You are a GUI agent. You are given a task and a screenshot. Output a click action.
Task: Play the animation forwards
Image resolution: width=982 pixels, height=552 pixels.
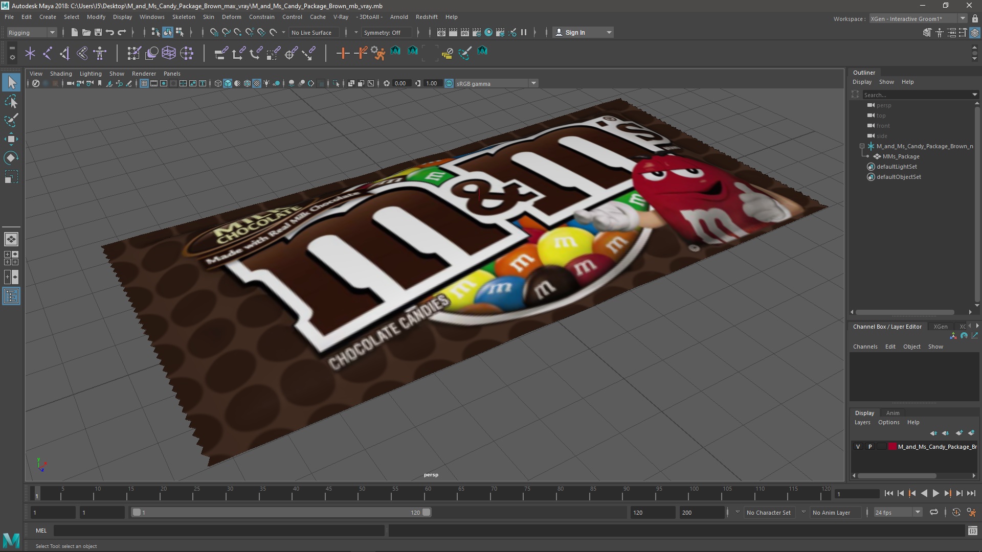[x=935, y=493]
